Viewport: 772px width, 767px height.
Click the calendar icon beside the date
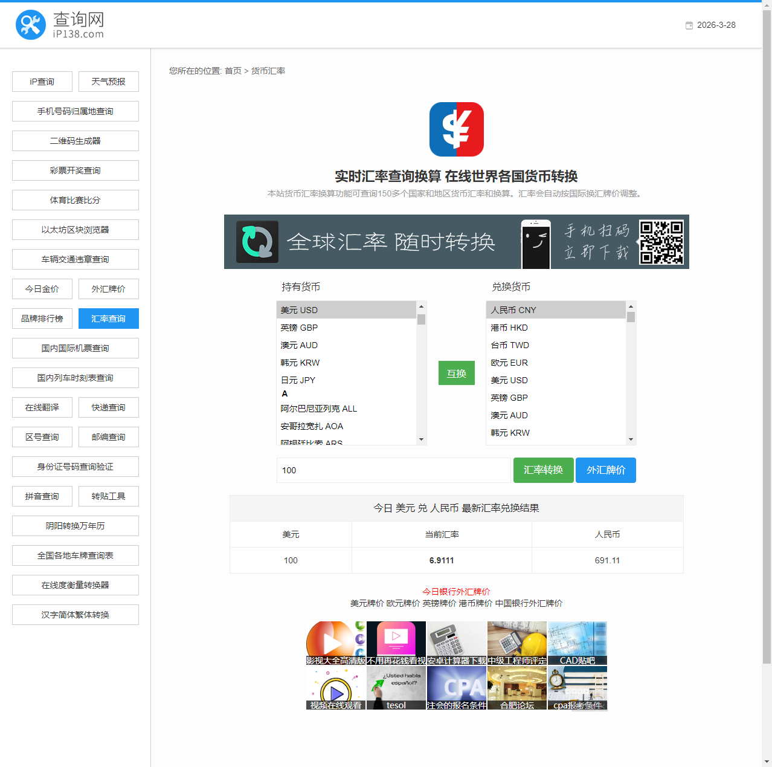pyautogui.click(x=689, y=25)
